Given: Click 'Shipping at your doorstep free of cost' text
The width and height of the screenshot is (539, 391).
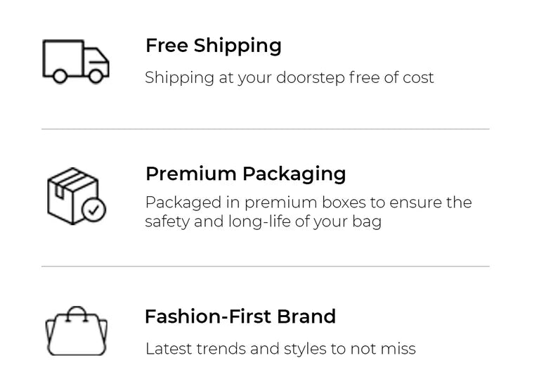Looking at the screenshot, I should (289, 77).
